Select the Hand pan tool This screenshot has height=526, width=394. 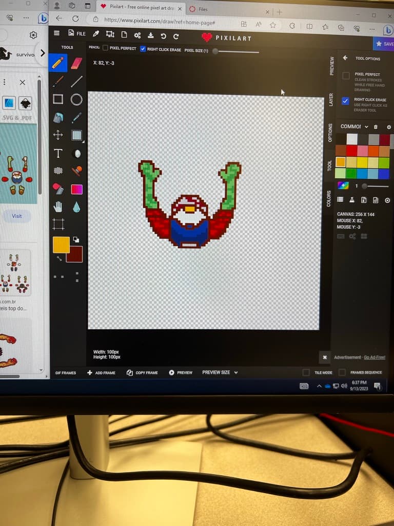(x=58, y=206)
